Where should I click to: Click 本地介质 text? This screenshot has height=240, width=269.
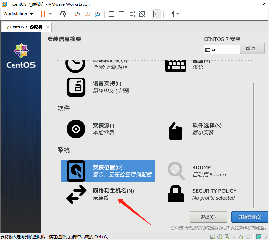(103, 132)
